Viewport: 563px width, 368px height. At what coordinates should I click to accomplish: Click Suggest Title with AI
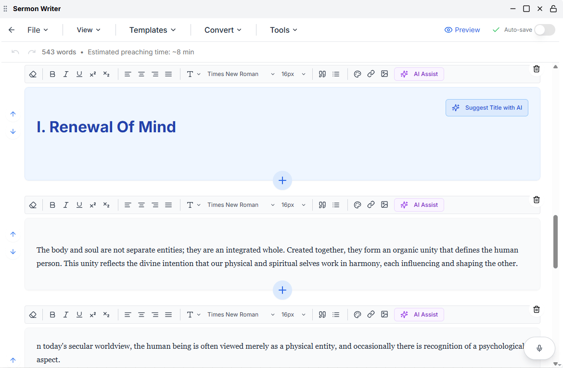(487, 108)
